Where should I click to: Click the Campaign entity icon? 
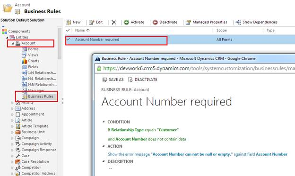tap(18, 138)
